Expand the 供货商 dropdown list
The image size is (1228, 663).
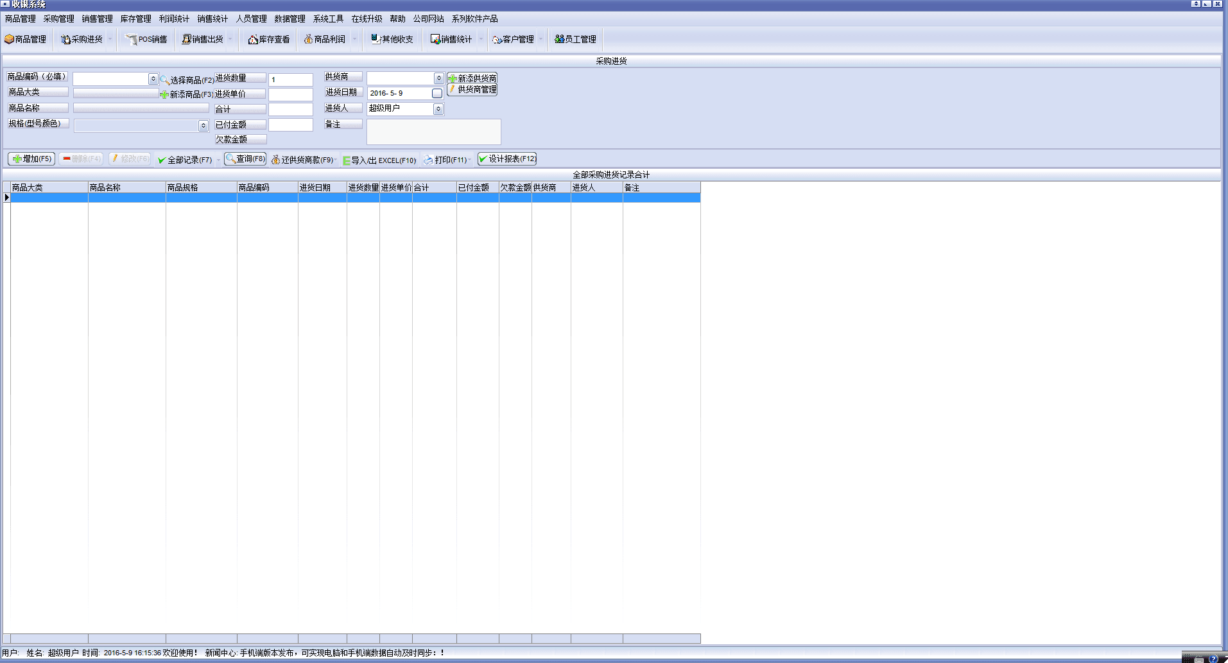pyautogui.click(x=438, y=78)
